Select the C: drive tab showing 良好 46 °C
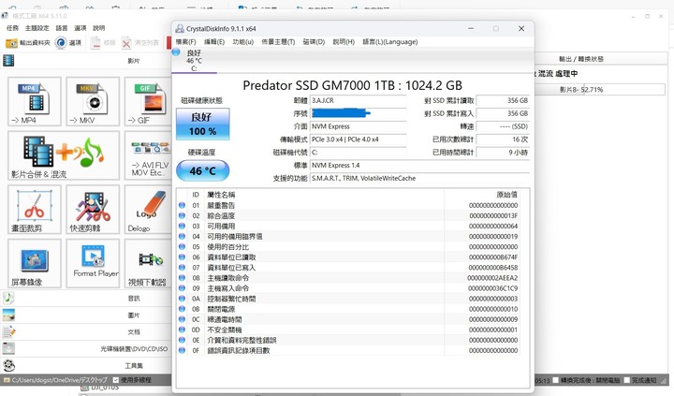Screen dimensions: 674x396 tap(194, 61)
